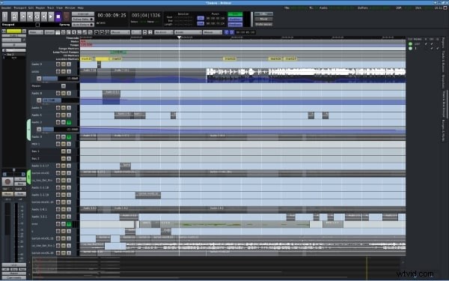The image size is (449, 281).
Task: Enable loop playback in the transport bar
Action: point(37,16)
